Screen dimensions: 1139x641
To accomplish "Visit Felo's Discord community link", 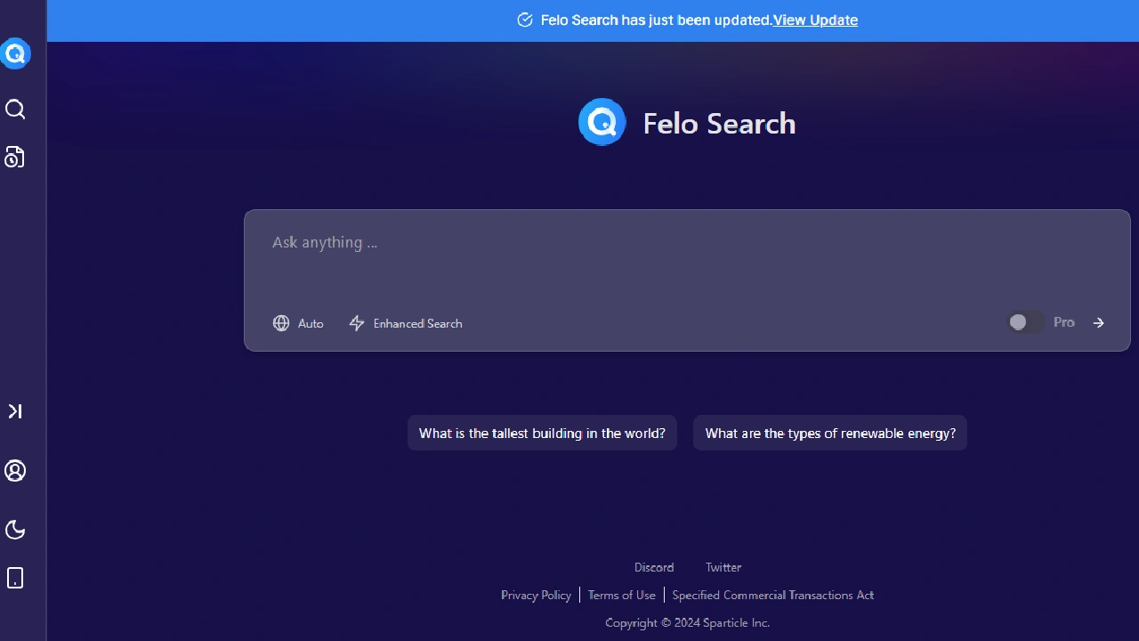I will point(654,567).
